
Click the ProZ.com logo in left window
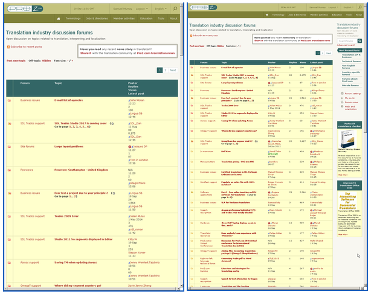pos(25,8)
